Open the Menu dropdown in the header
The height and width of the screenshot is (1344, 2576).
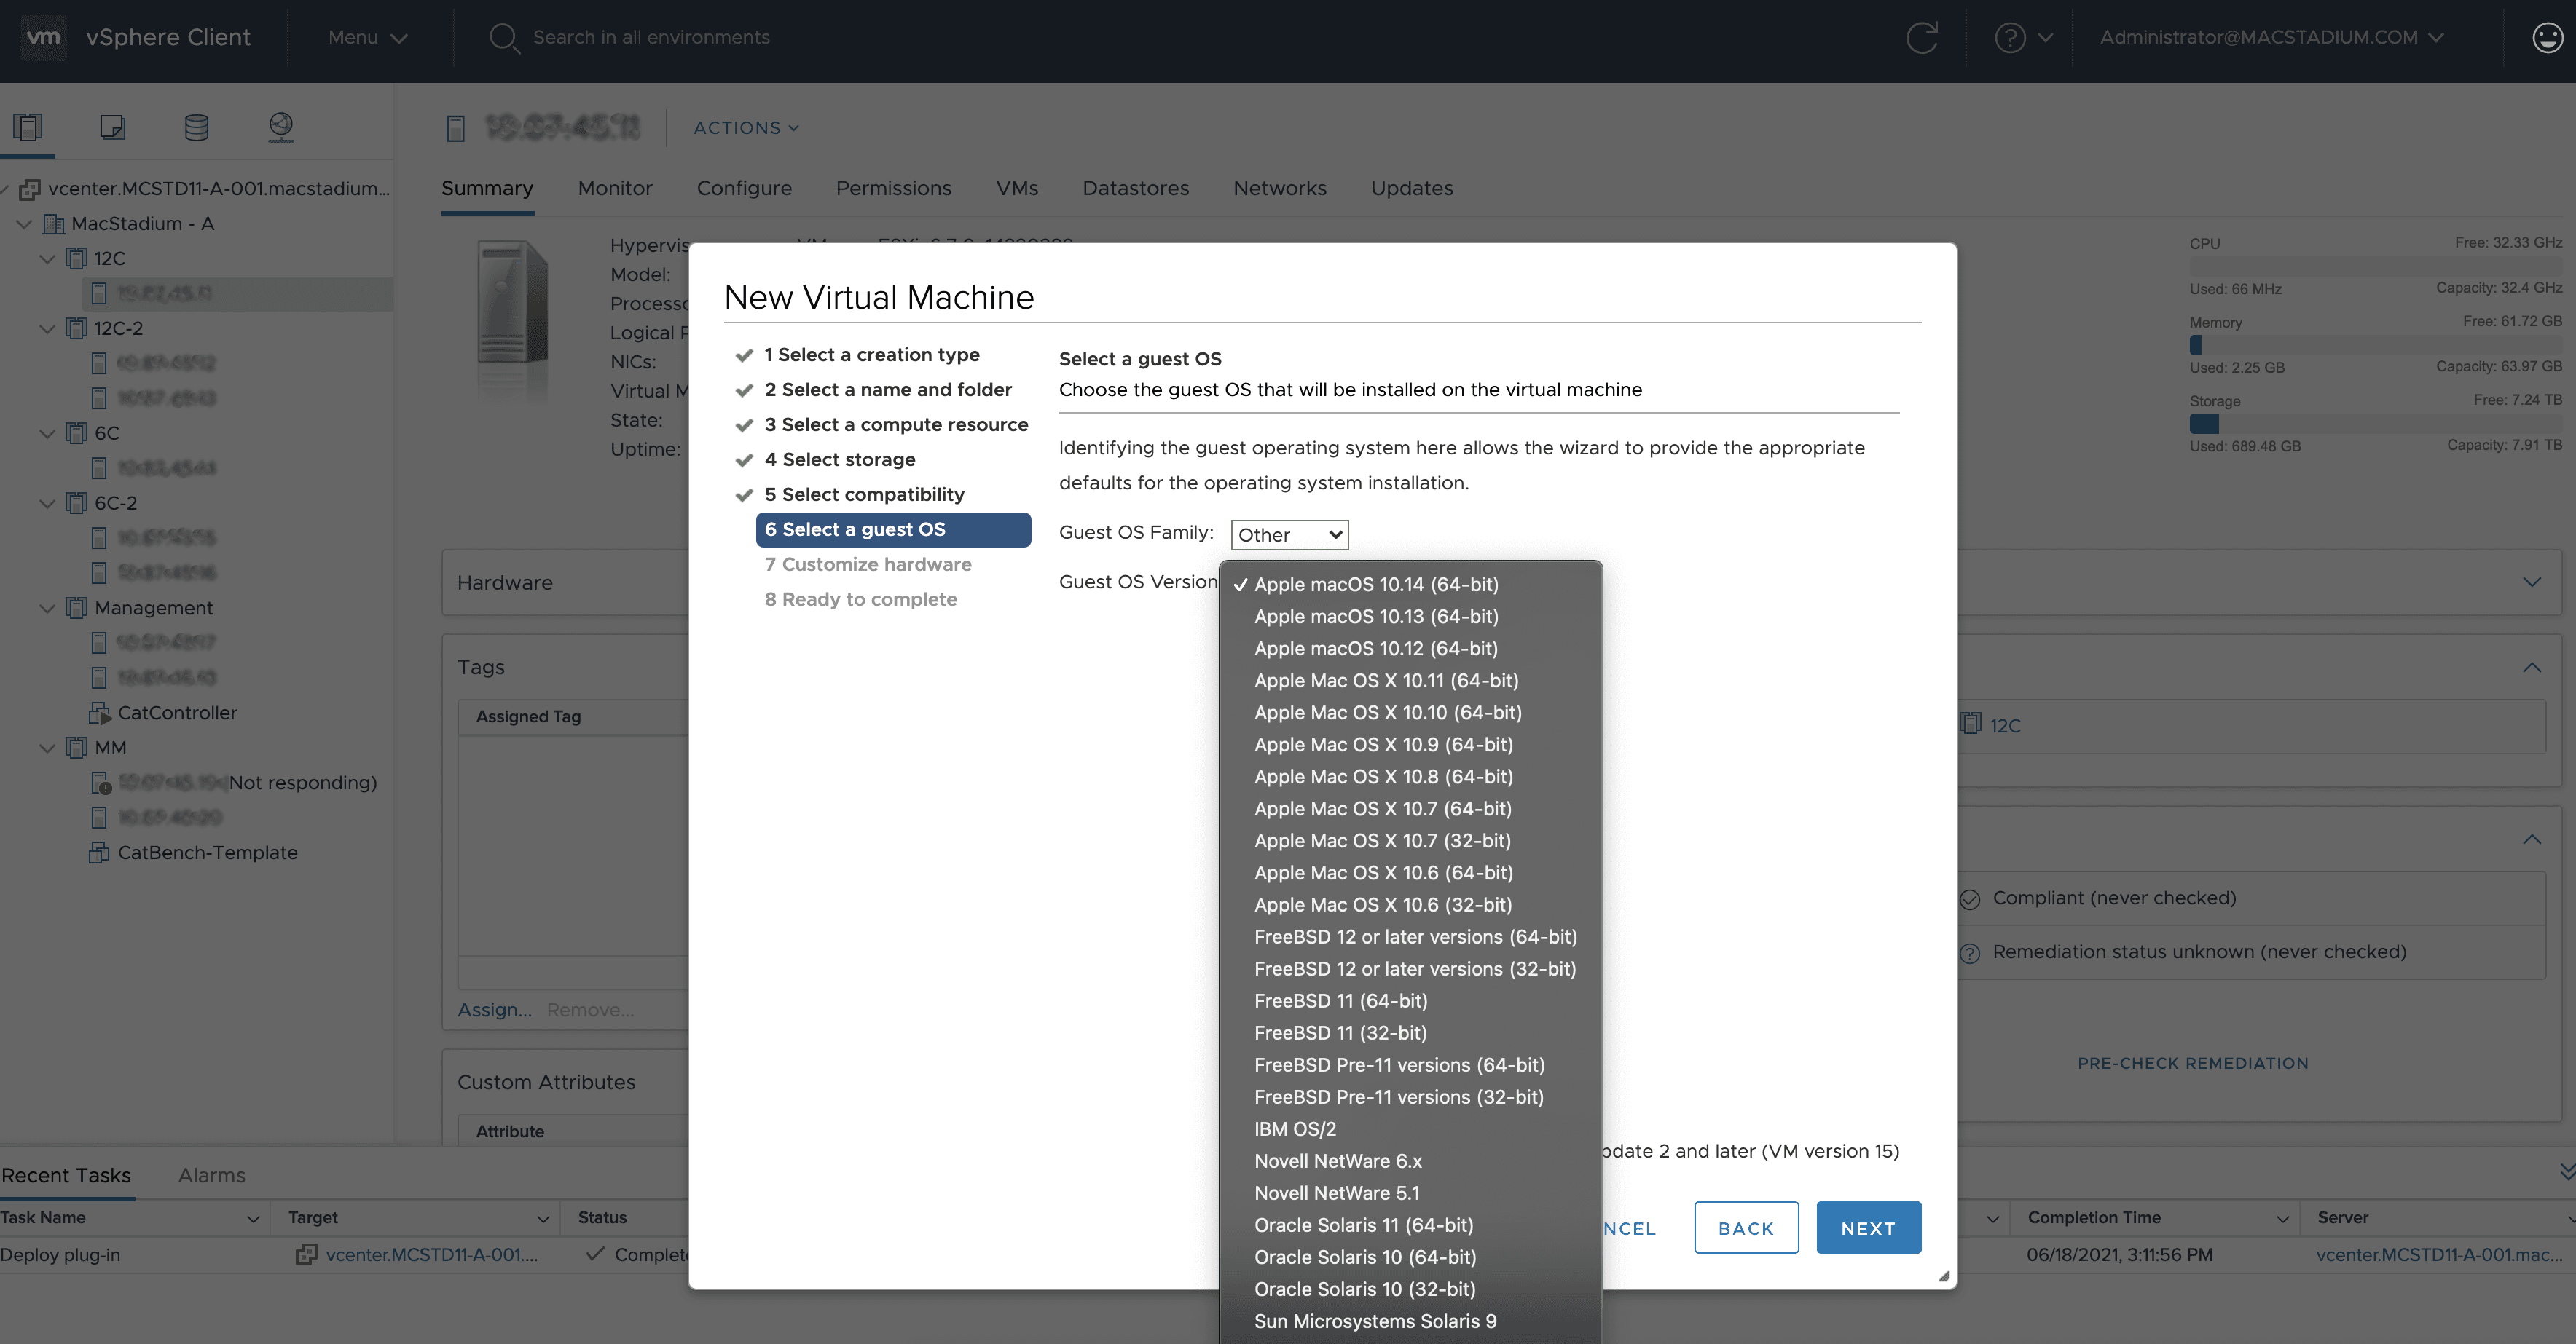click(x=365, y=37)
